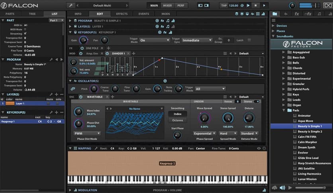The width and height of the screenshot is (333, 193).
Task: Show the left sidebar panel toggle
Action: pyautogui.click(x=200, y=5)
